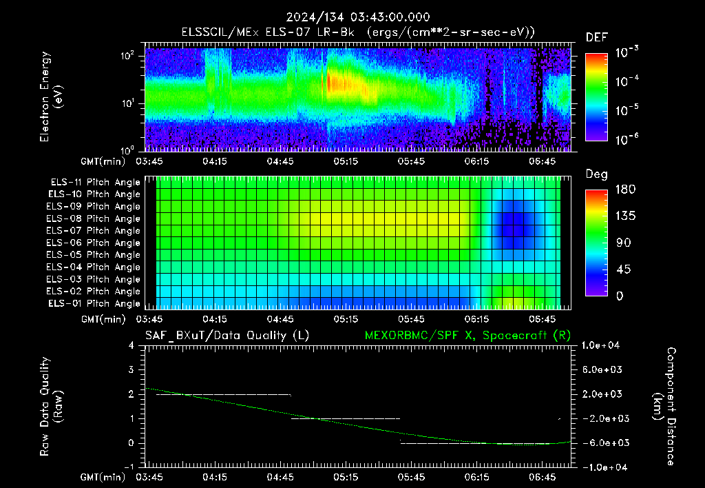Click tick value 3 on Raw Data Quality axis
705x488 pixels.
tap(131, 370)
